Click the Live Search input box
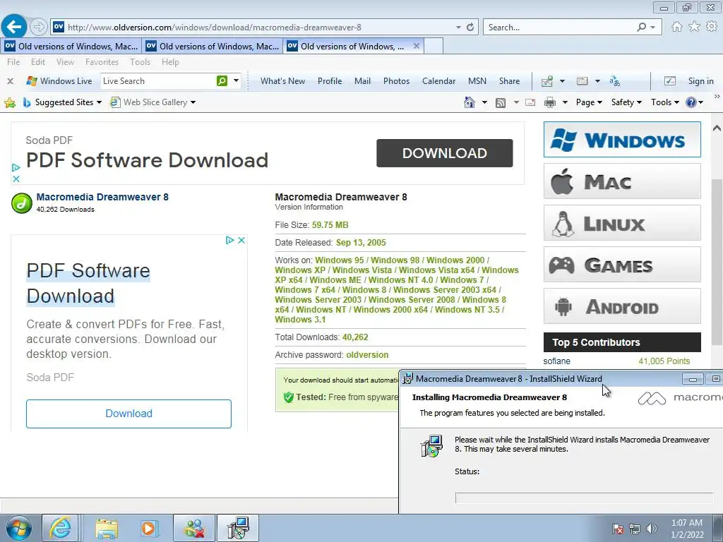 pyautogui.click(x=158, y=81)
